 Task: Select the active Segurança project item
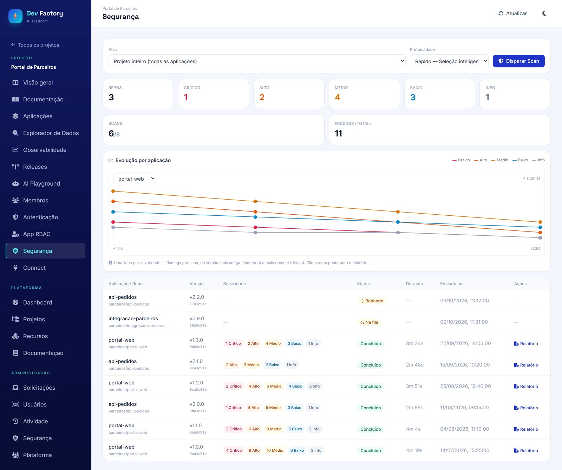[x=45, y=251]
